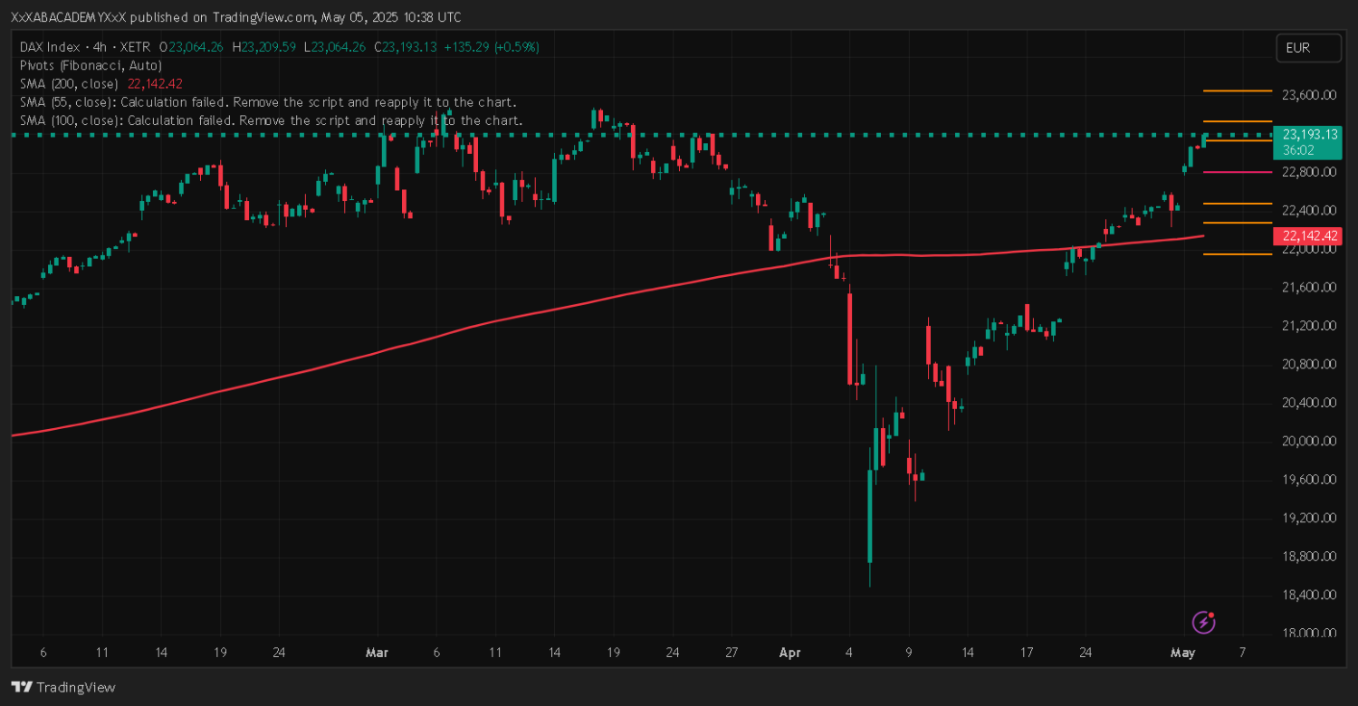
Task: Click the +135.29 (+0.59%) change value
Action: pyautogui.click(x=490, y=47)
